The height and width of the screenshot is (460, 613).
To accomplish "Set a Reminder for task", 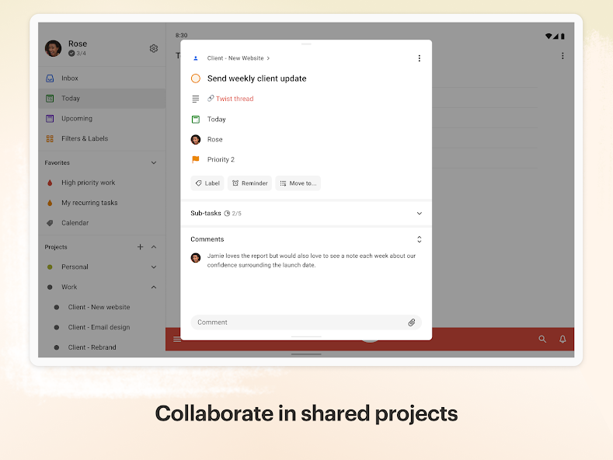I will point(250,183).
